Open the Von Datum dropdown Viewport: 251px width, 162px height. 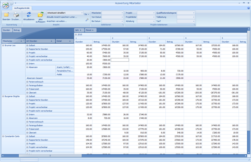click(122, 17)
